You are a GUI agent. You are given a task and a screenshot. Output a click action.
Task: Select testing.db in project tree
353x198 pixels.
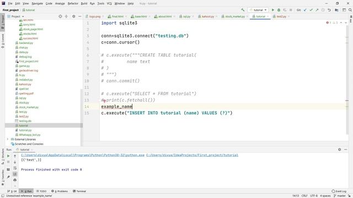25,121
